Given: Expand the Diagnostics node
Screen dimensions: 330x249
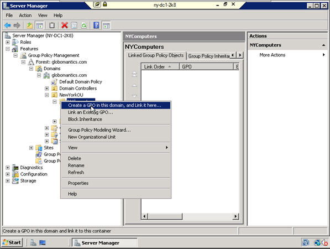Looking at the screenshot, I should [8, 168].
